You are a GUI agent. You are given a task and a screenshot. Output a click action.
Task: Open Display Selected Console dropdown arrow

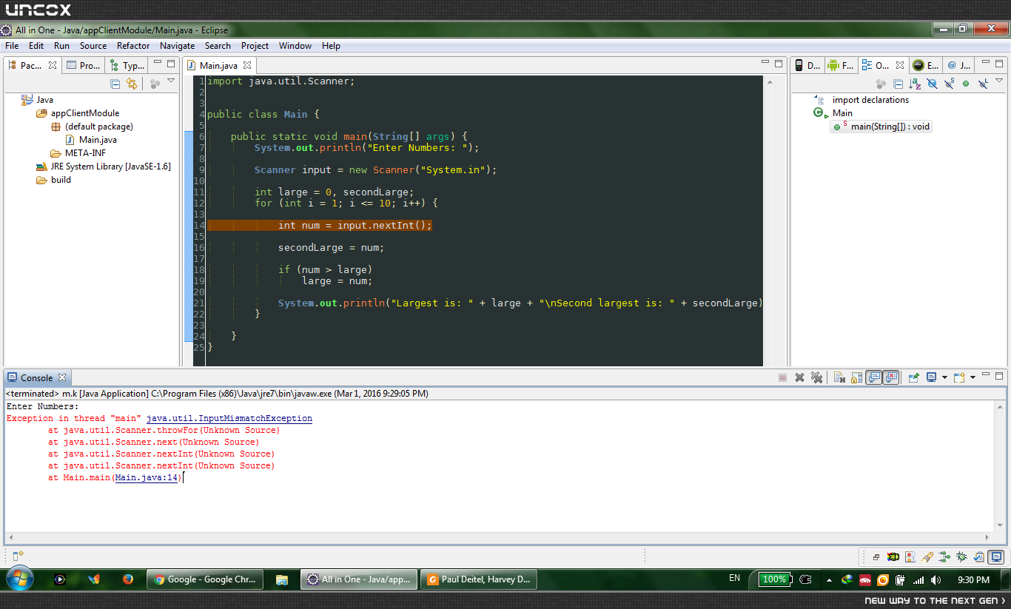(x=944, y=377)
